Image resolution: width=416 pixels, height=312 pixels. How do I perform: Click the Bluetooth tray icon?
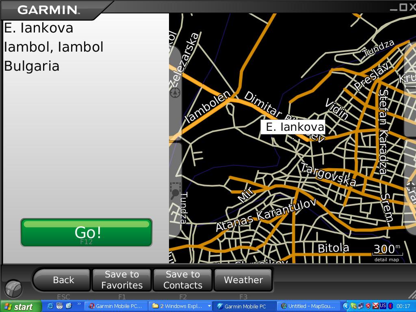point(390,306)
